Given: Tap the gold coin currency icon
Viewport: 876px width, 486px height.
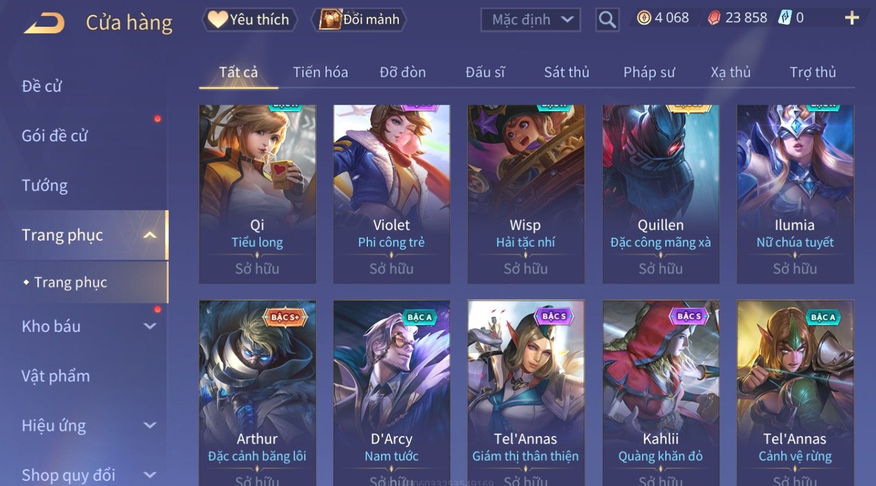Looking at the screenshot, I should click(644, 18).
